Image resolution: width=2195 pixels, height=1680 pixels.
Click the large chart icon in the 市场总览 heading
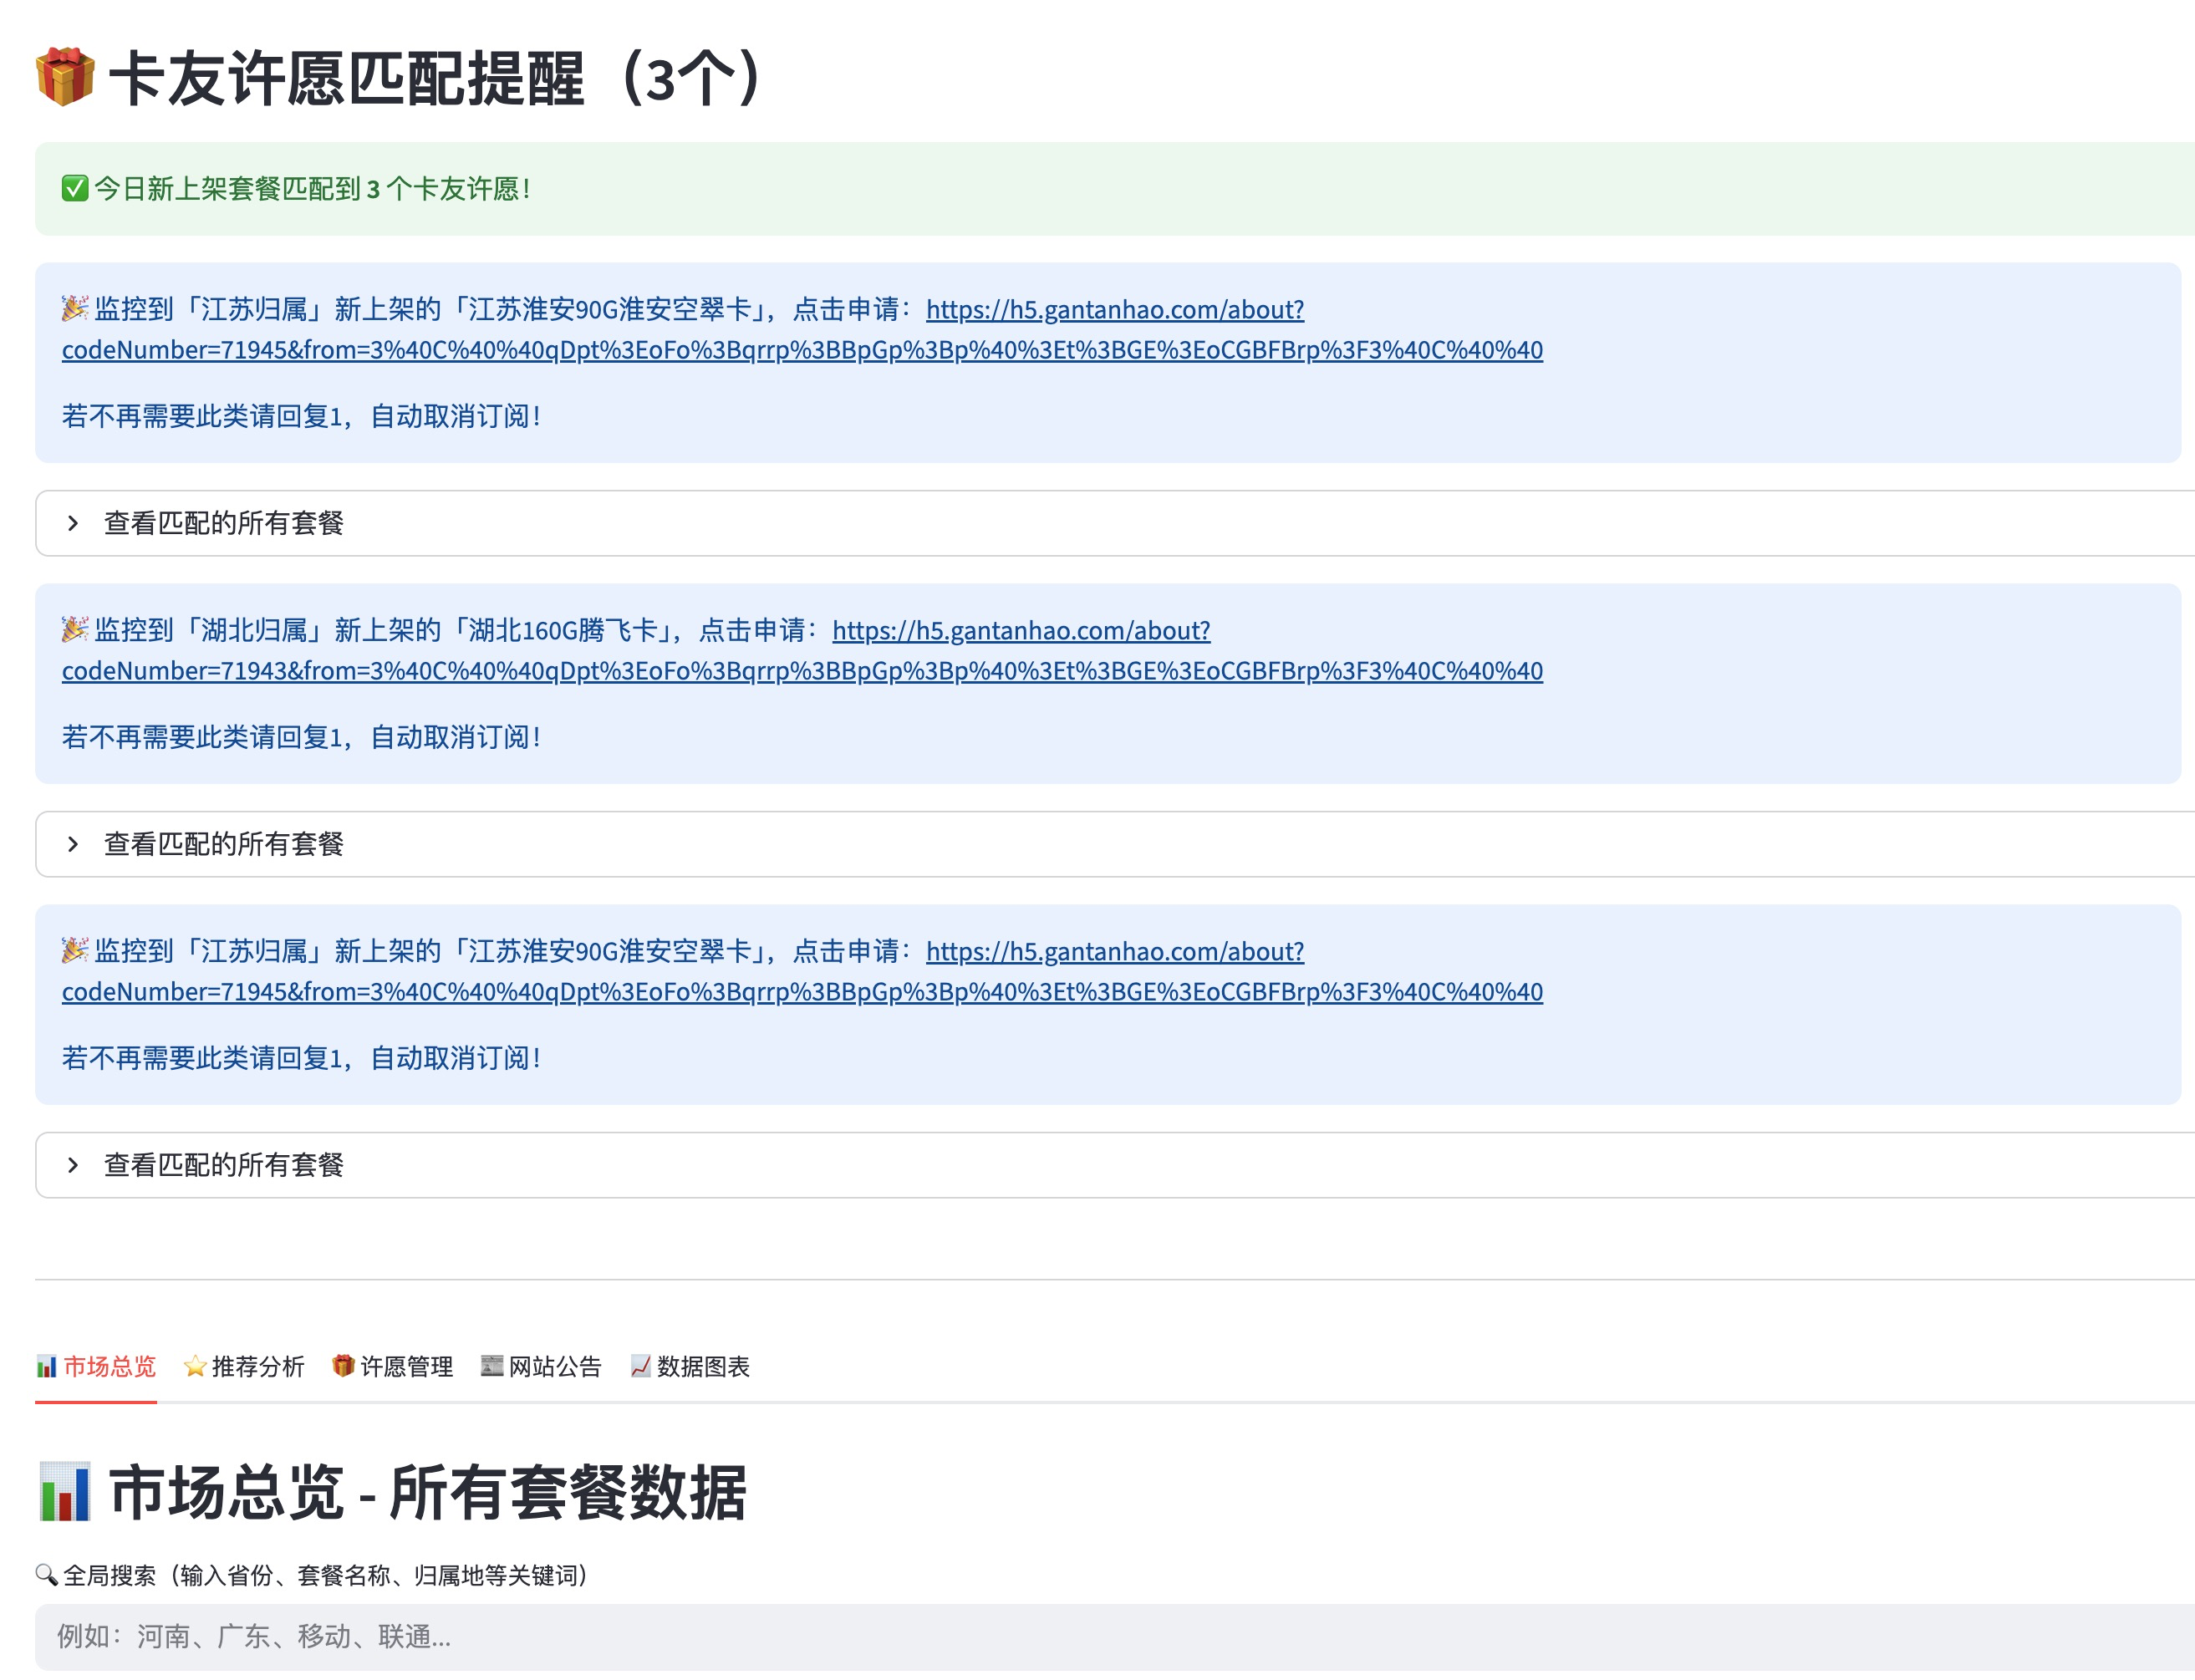point(65,1491)
